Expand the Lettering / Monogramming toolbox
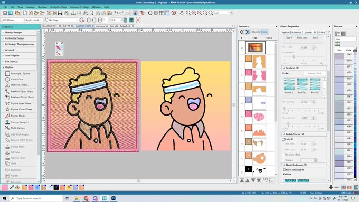Image resolution: width=359 pixels, height=202 pixels. pos(19,44)
